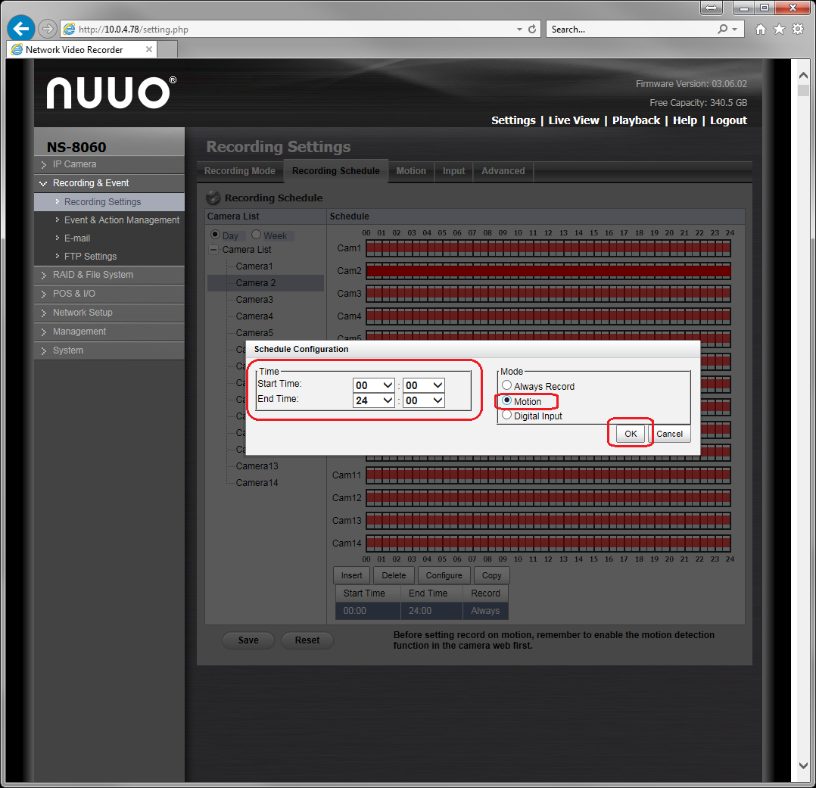
Task: Click the browser back arrow button
Action: pos(20,29)
